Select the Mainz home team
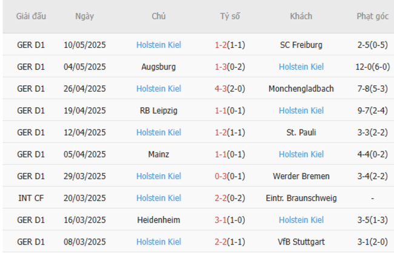394x253 pixels. coord(158,154)
